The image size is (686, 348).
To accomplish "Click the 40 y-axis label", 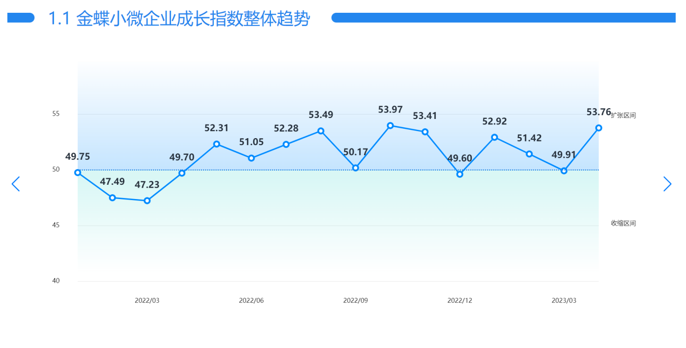I will point(56,281).
